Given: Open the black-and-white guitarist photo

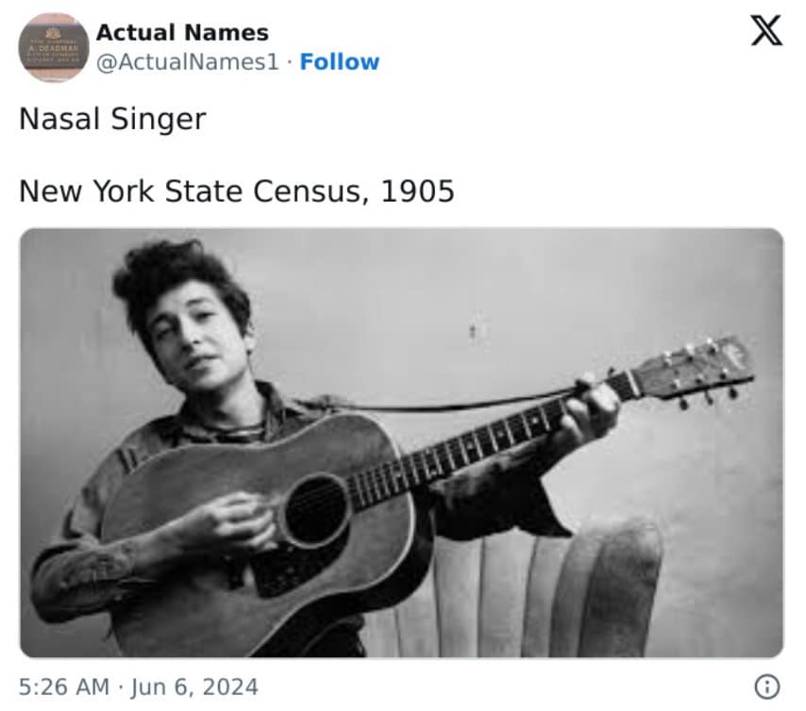Looking at the screenshot, I should [401, 442].
